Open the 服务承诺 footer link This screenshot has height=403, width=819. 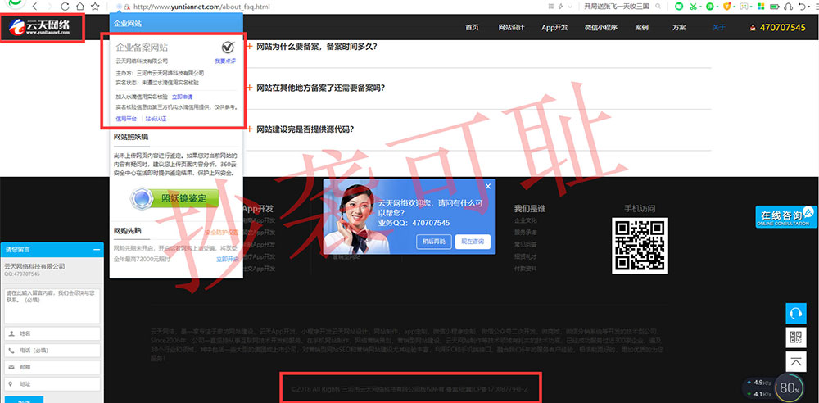[526, 233]
